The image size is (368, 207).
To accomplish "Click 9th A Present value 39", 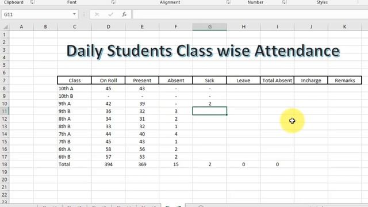I will (142, 103).
